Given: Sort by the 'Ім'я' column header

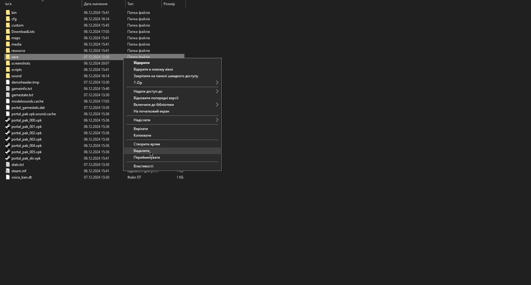Looking at the screenshot, I should coord(43,4).
